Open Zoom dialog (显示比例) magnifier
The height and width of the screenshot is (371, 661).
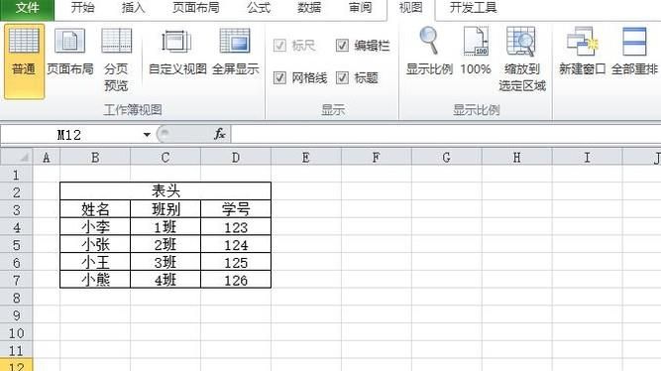click(429, 52)
